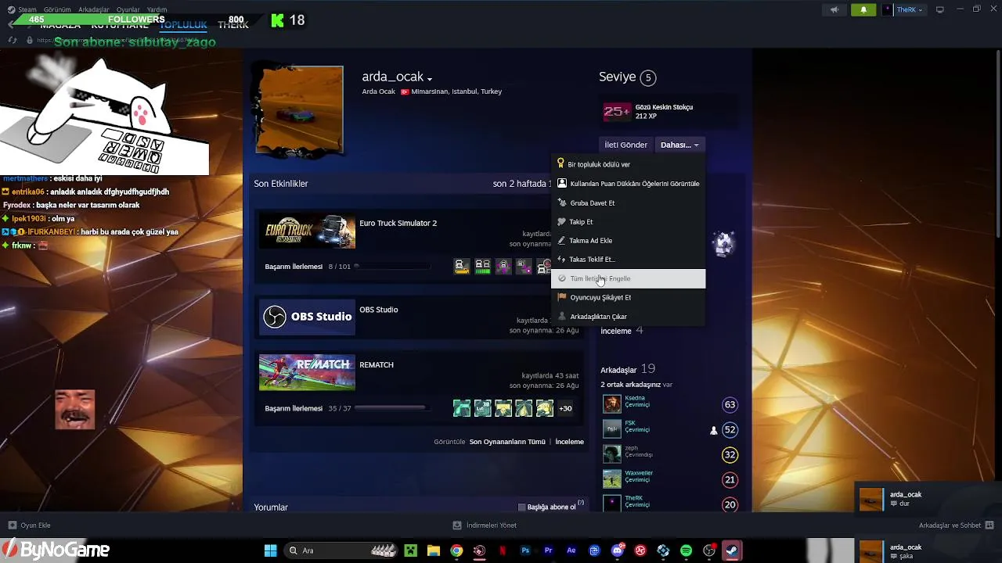Open Google Chrome from the taskbar

click(456, 550)
